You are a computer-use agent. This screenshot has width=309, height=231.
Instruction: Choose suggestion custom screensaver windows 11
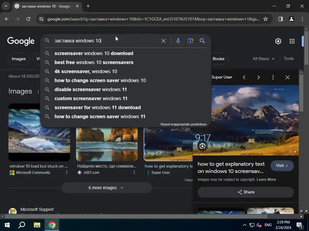pyautogui.click(x=126, y=99)
